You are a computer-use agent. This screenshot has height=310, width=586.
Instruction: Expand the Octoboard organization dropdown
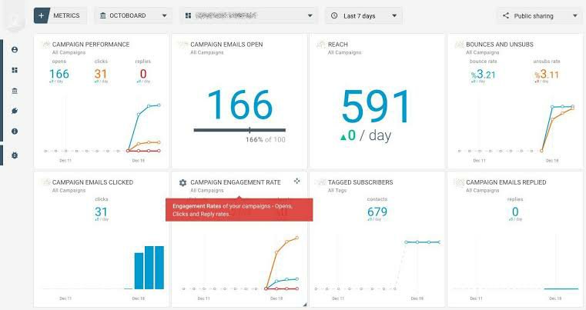click(x=133, y=15)
